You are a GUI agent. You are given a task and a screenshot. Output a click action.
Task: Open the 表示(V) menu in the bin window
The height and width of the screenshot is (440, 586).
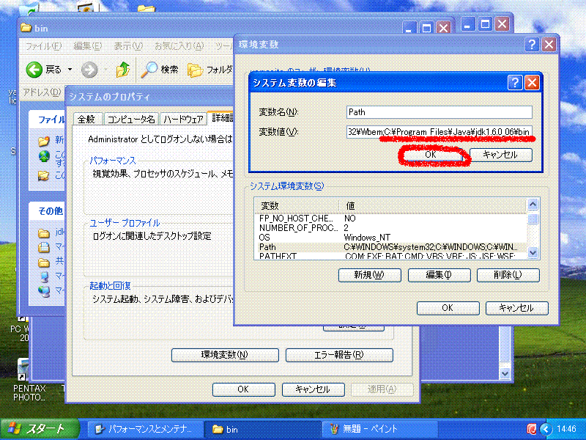pyautogui.click(x=128, y=46)
